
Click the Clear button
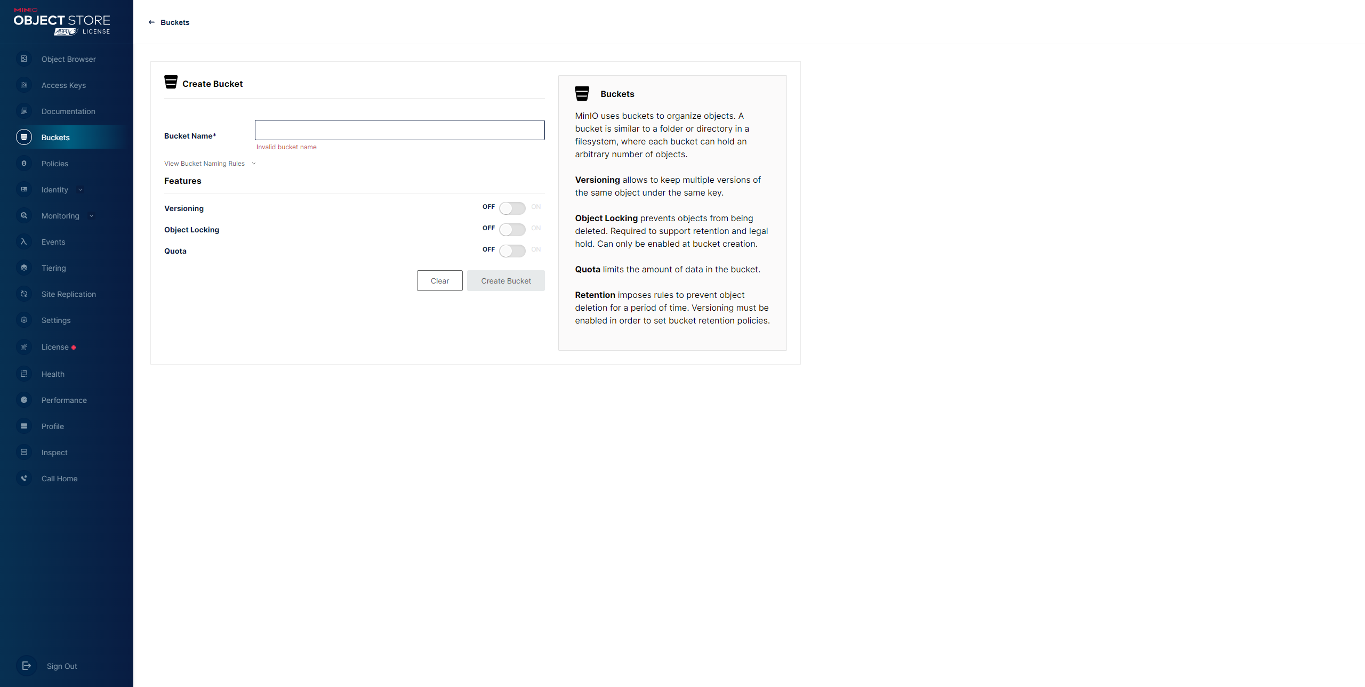(440, 280)
